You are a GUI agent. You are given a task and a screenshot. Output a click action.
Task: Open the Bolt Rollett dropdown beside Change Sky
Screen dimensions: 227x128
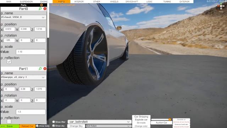coord(109,126)
